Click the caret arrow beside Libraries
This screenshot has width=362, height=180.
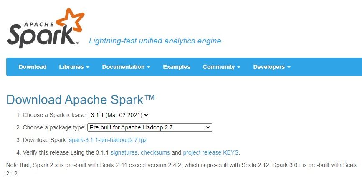pyautogui.click(x=88, y=67)
